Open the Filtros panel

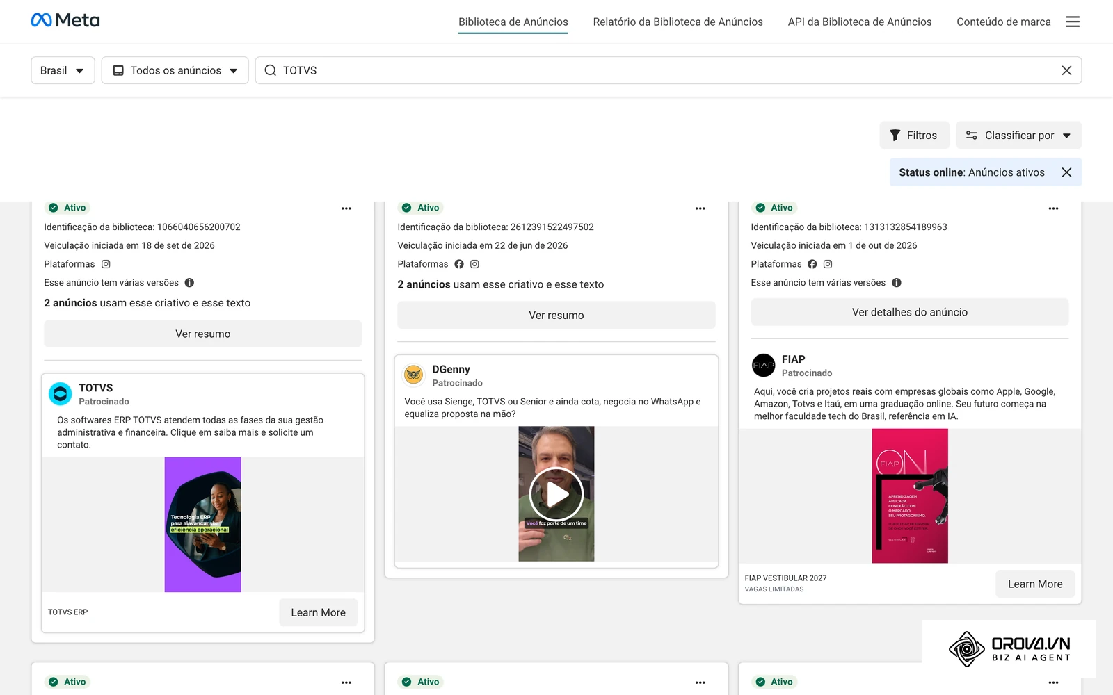[x=914, y=136]
